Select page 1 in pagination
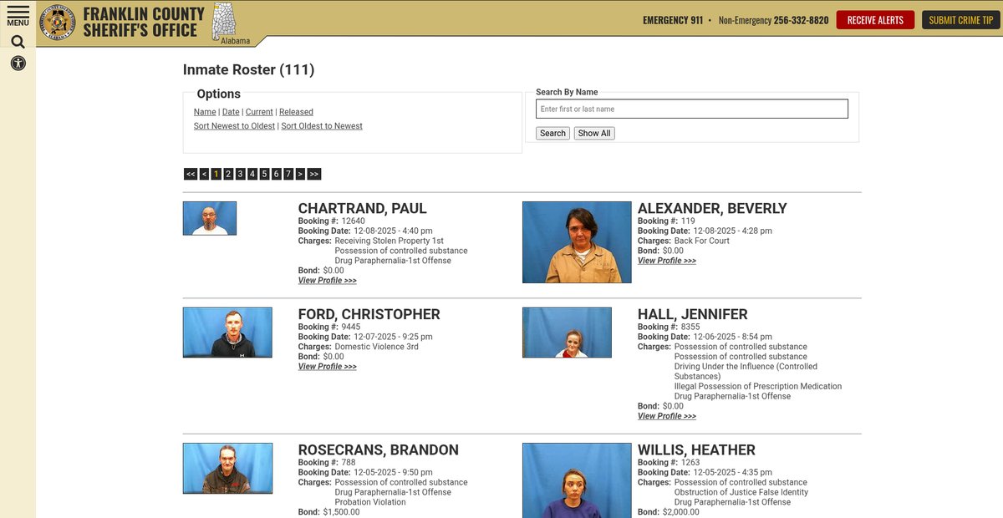1003x518 pixels. pyautogui.click(x=216, y=174)
